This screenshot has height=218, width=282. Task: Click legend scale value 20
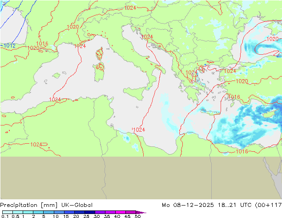pyautogui.click(x=76, y=216)
